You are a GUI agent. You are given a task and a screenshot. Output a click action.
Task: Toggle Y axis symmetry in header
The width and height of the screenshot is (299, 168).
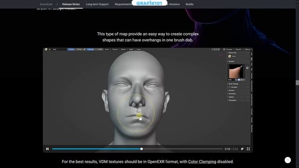217,49
